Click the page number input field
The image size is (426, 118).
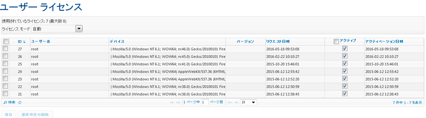[205, 102]
